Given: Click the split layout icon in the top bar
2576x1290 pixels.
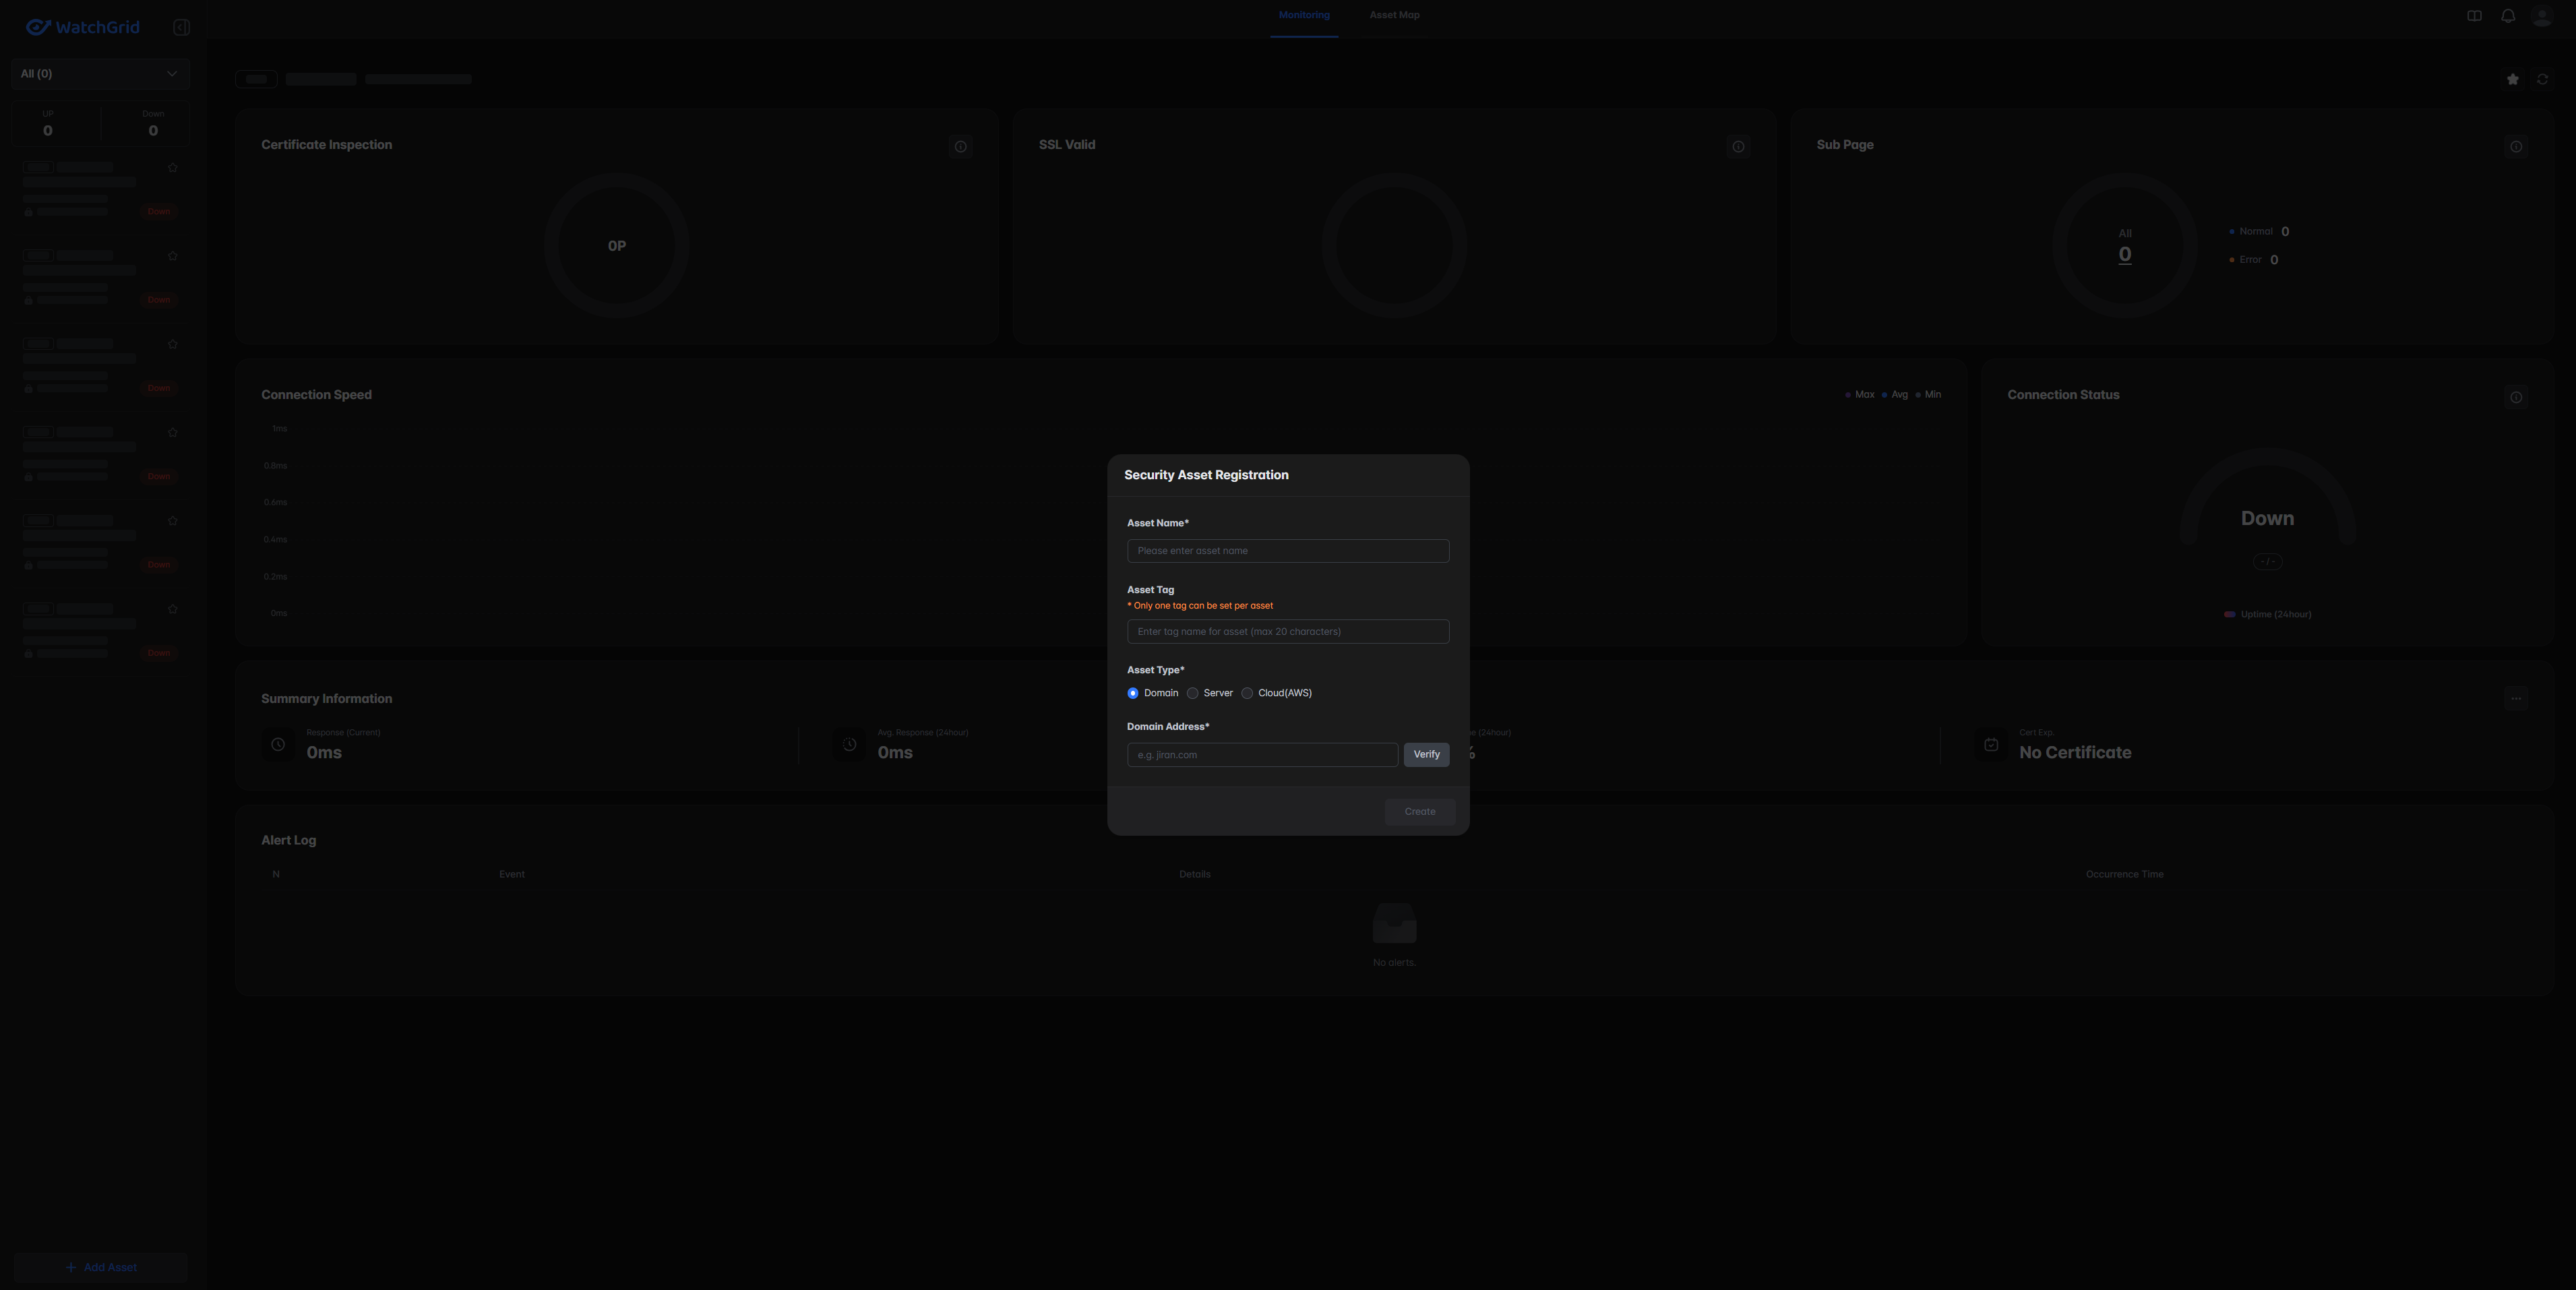Looking at the screenshot, I should (x=2474, y=16).
